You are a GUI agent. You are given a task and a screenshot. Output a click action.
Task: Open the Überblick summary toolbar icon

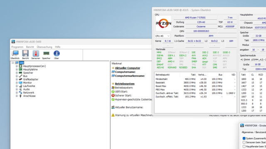pyautogui.click(x=15, y=55)
